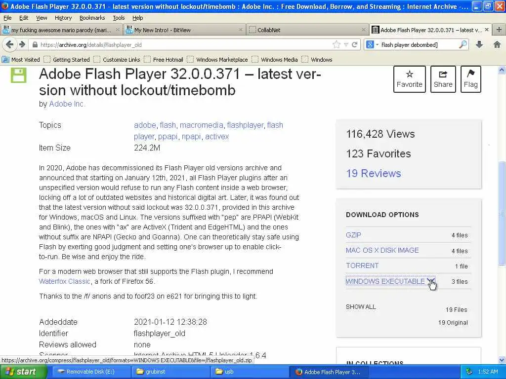Viewport: 506px width, 379px height.
Task: Open the adobe topic link
Action: coord(145,125)
